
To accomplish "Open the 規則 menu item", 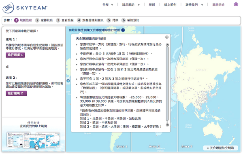I will (152, 5).
